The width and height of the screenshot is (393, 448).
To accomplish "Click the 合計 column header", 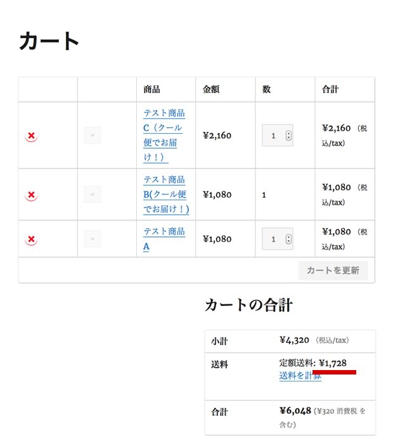I will coord(330,89).
